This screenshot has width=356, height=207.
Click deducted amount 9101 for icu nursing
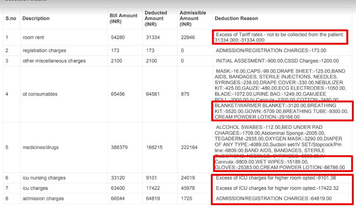point(152,178)
